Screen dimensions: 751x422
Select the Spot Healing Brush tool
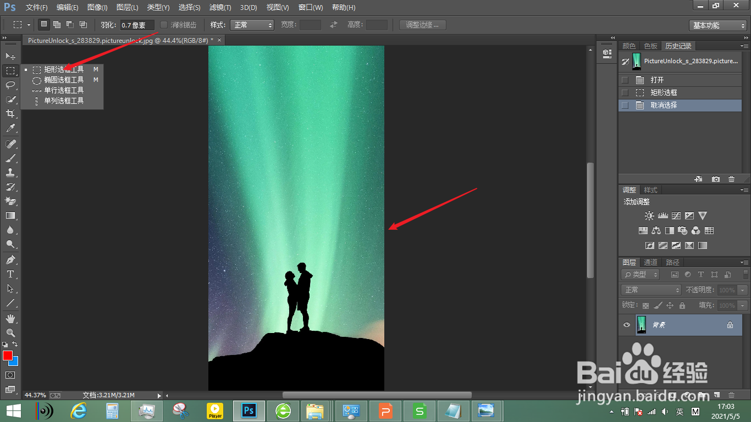click(x=10, y=143)
